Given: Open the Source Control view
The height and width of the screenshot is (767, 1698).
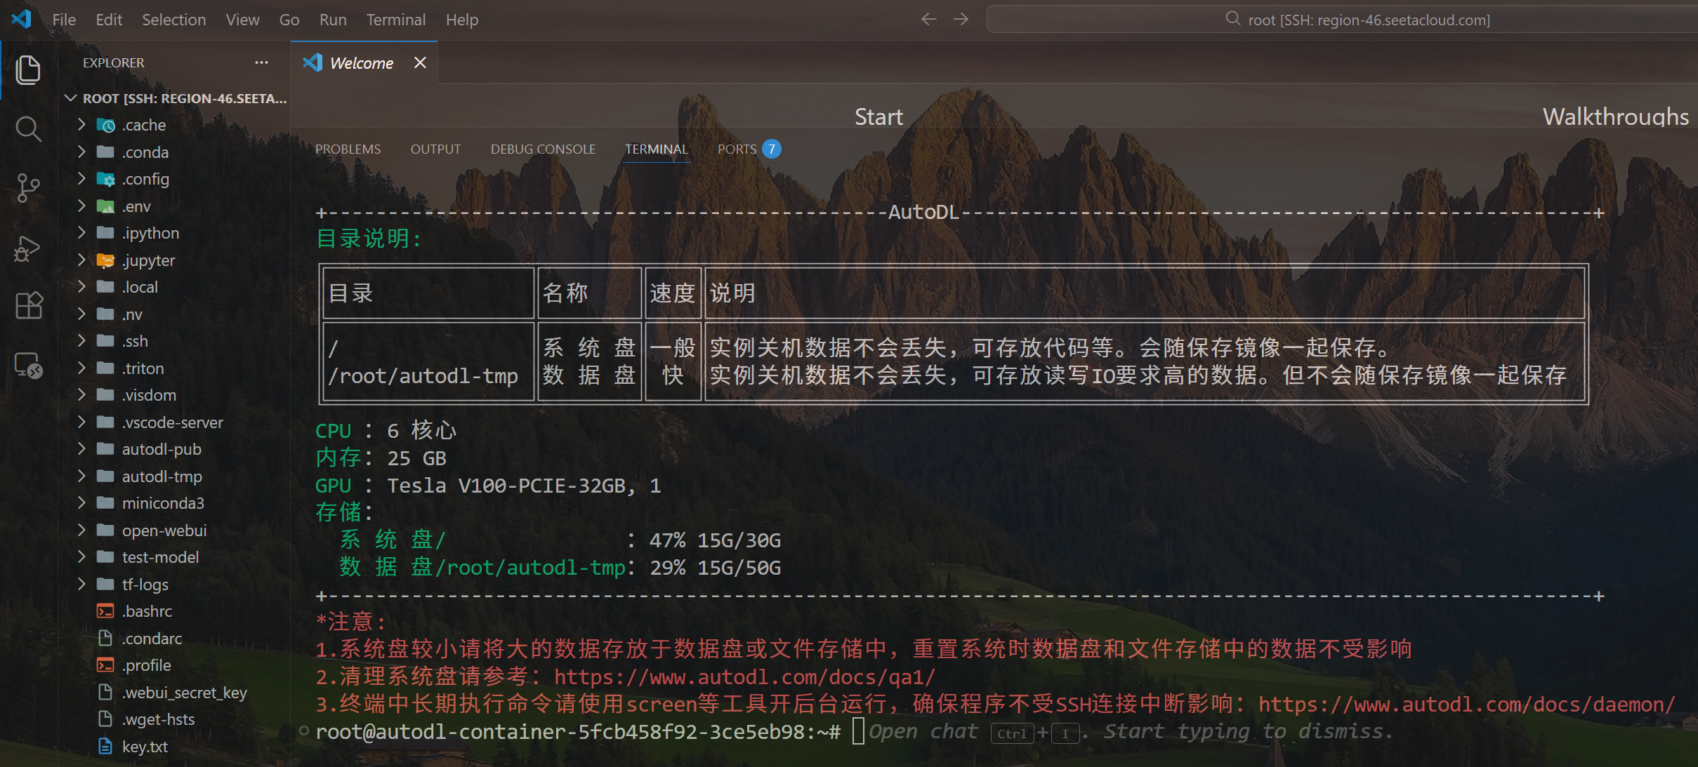Looking at the screenshot, I should (28, 188).
